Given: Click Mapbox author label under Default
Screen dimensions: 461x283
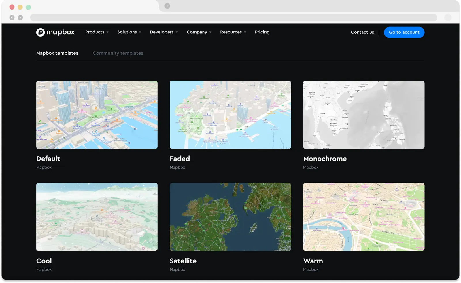Looking at the screenshot, I should [x=44, y=167].
